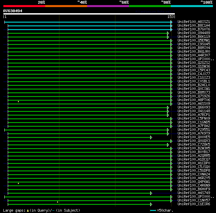Click the query end position label 153
216x213 pixels.
170,17
